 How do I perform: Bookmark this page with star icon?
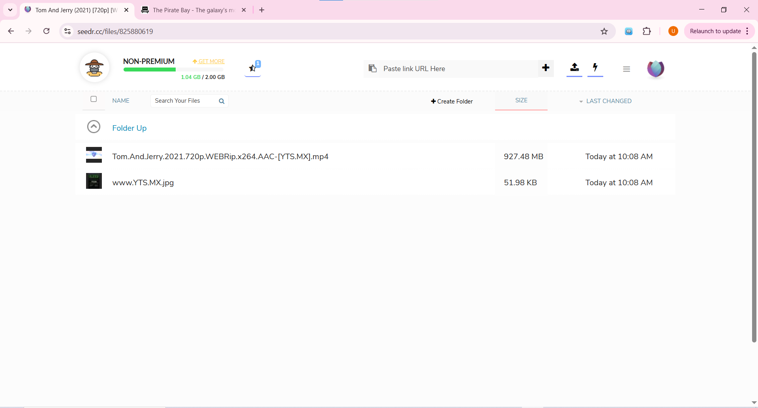click(604, 31)
